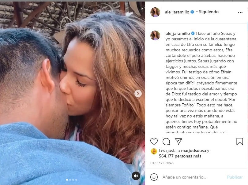
Task: Open comments via speech bubble icon
Action: click(x=166, y=142)
